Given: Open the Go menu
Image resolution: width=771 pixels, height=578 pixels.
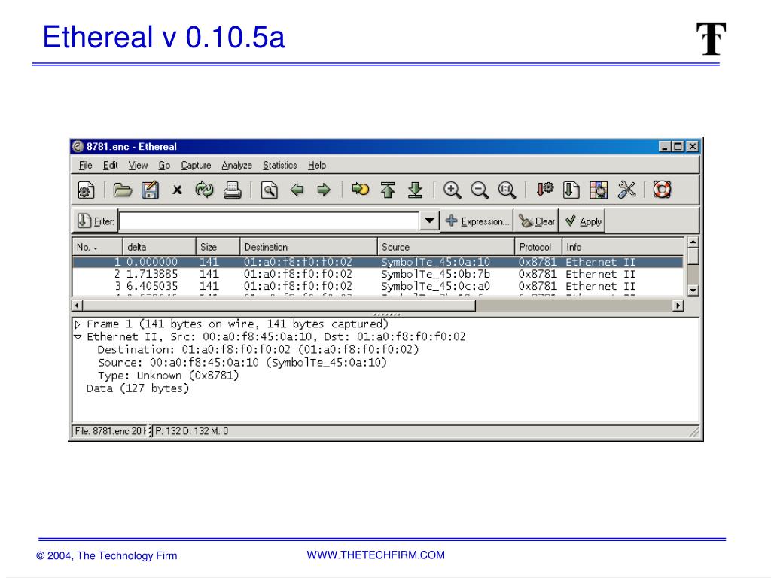Looking at the screenshot, I should click(x=164, y=165).
